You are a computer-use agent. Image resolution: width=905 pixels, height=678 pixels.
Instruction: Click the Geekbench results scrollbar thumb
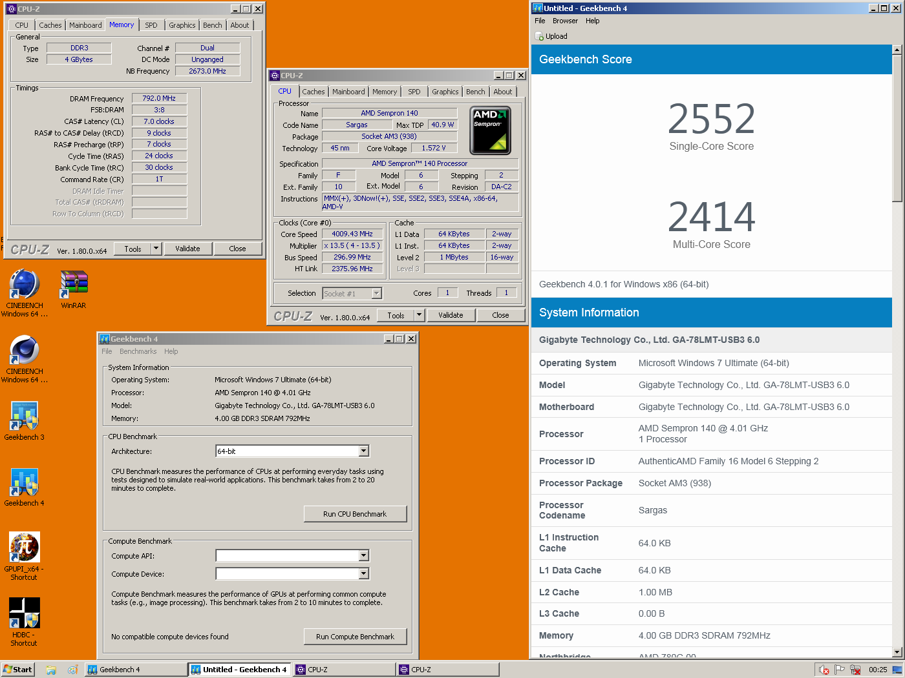[x=897, y=128]
